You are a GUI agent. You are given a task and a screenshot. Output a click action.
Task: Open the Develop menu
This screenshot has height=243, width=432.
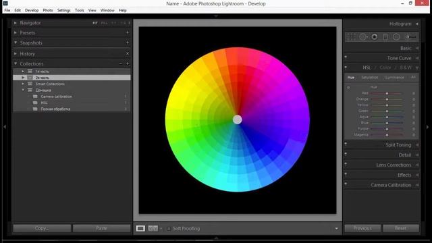[x=32, y=10]
